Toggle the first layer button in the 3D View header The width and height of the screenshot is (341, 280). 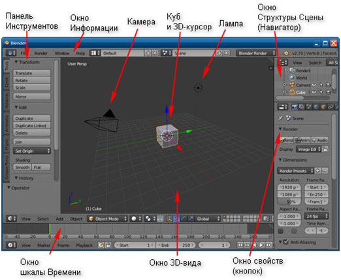pyautogui.click(x=225, y=217)
